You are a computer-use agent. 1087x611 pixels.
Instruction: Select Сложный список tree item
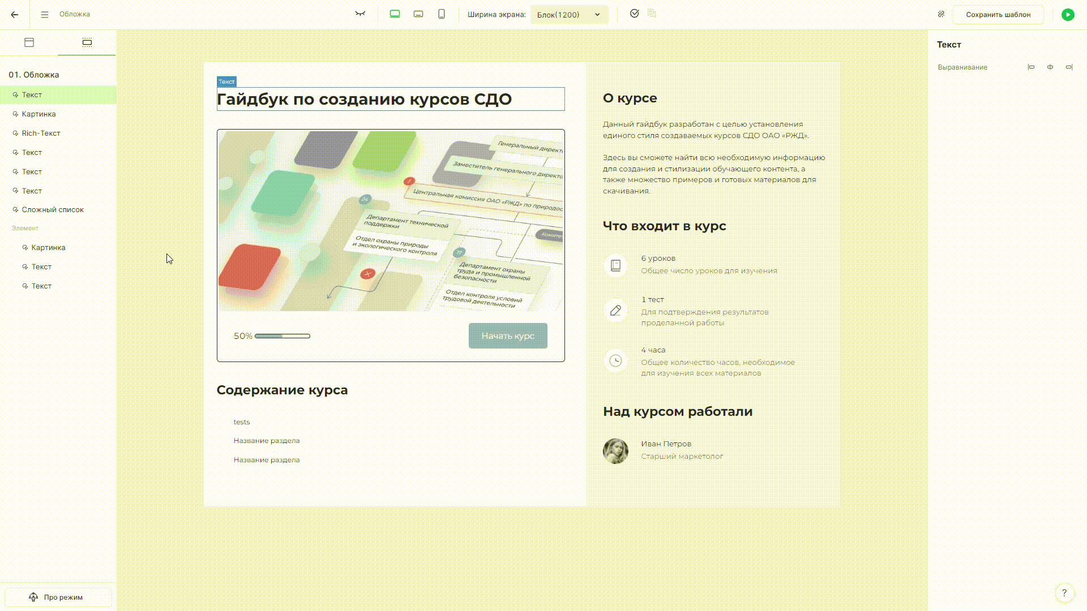pos(53,210)
